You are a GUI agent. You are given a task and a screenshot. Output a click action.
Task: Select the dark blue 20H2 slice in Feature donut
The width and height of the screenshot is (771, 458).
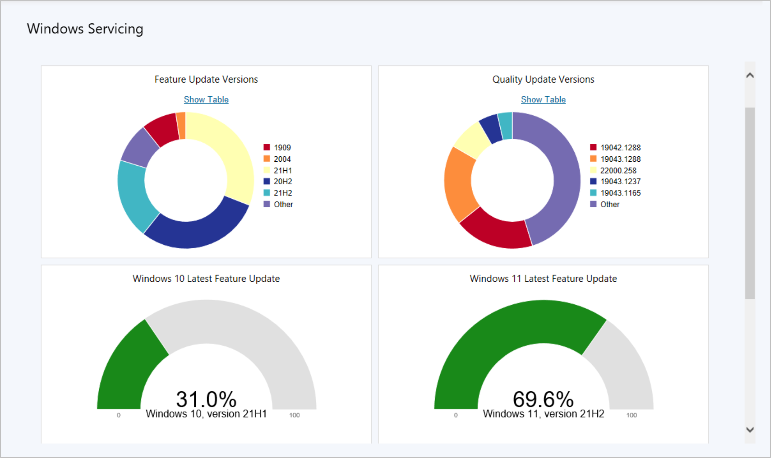197,233
